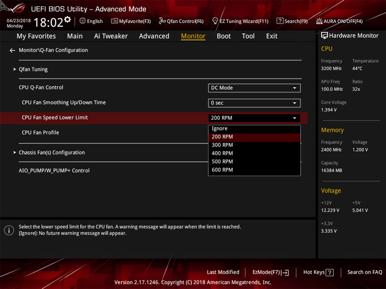This screenshot has width=386, height=289.
Task: Click the memory Capacity value 16384 MB
Action: (x=331, y=171)
